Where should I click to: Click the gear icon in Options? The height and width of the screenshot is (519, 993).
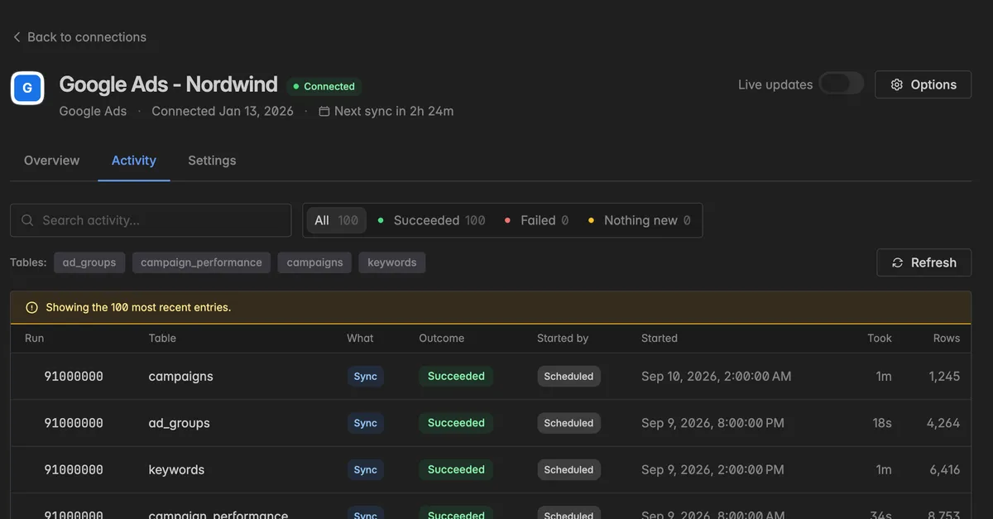(x=896, y=84)
